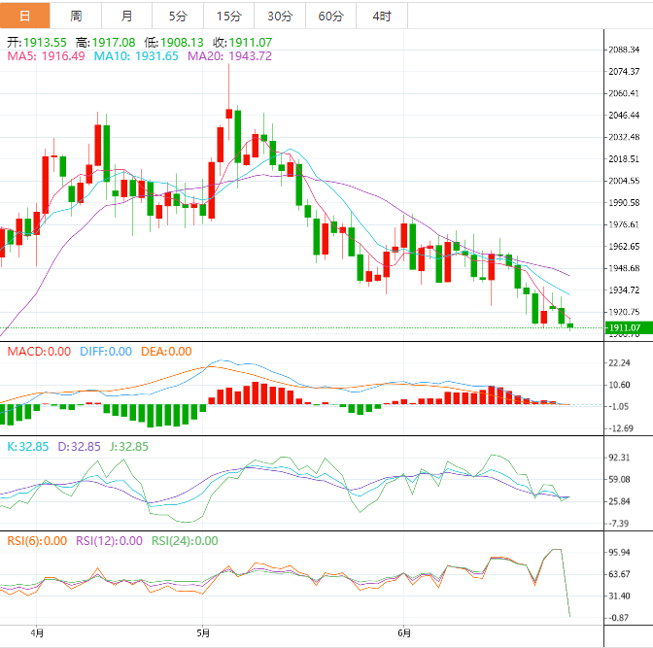Switch to the 5分 interval tab
Screen dimensions: 653x648
[178, 16]
